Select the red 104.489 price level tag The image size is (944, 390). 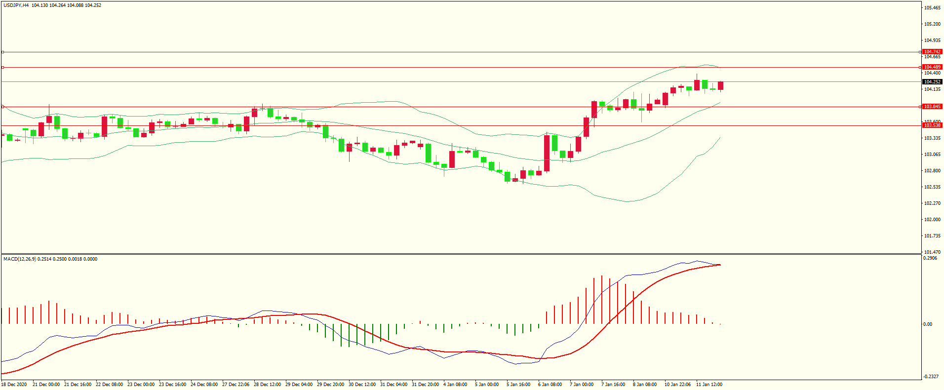932,67
